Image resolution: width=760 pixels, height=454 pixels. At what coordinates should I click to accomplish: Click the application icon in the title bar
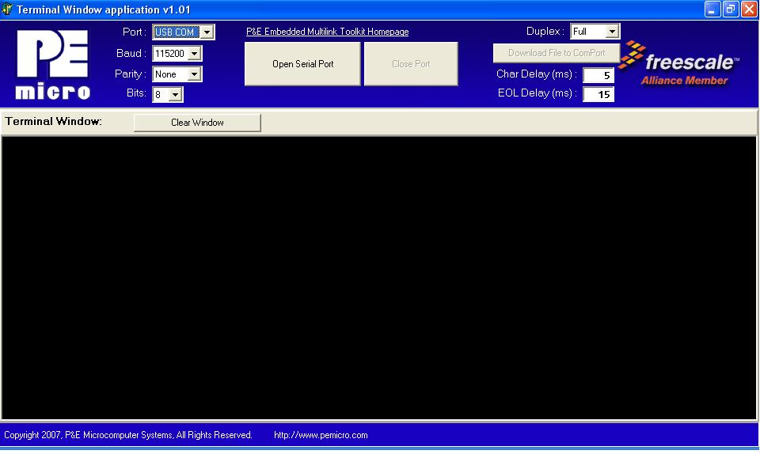pyautogui.click(x=8, y=9)
